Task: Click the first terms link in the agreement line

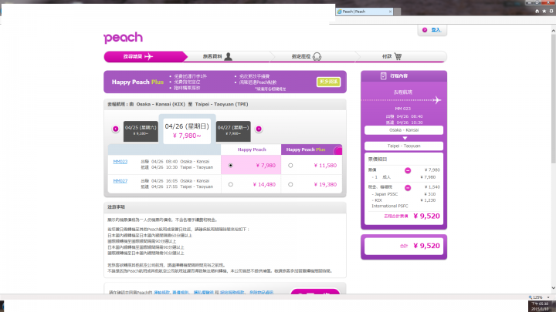Action: click(161, 293)
